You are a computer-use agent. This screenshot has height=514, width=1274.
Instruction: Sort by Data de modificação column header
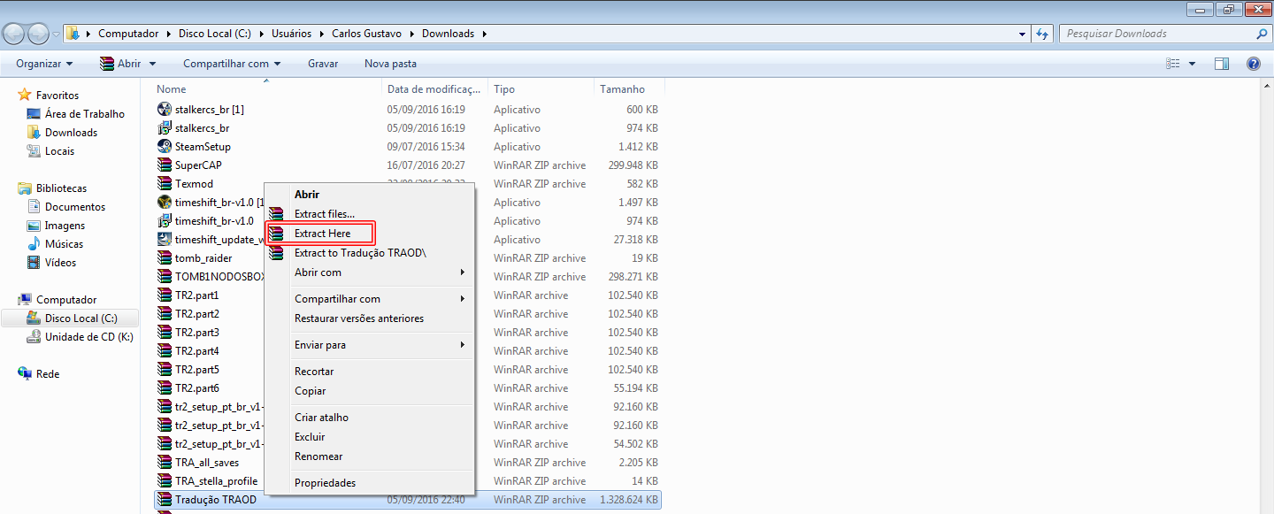coord(436,89)
